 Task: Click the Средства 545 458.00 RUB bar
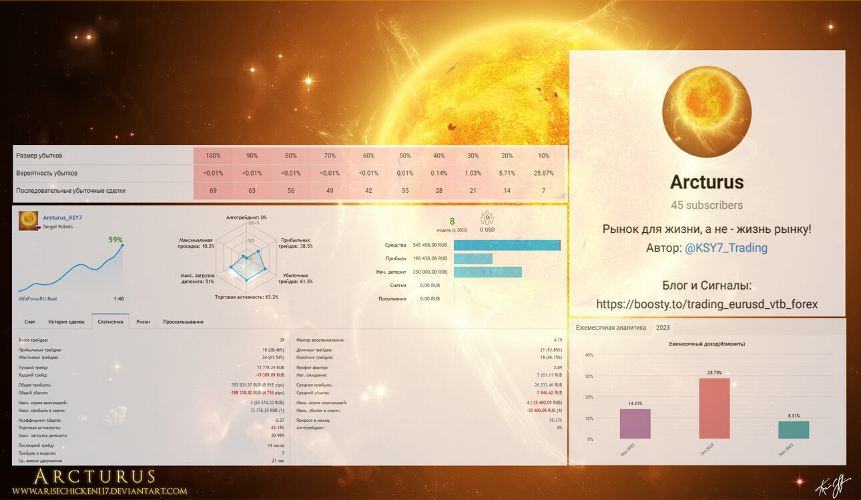click(507, 245)
